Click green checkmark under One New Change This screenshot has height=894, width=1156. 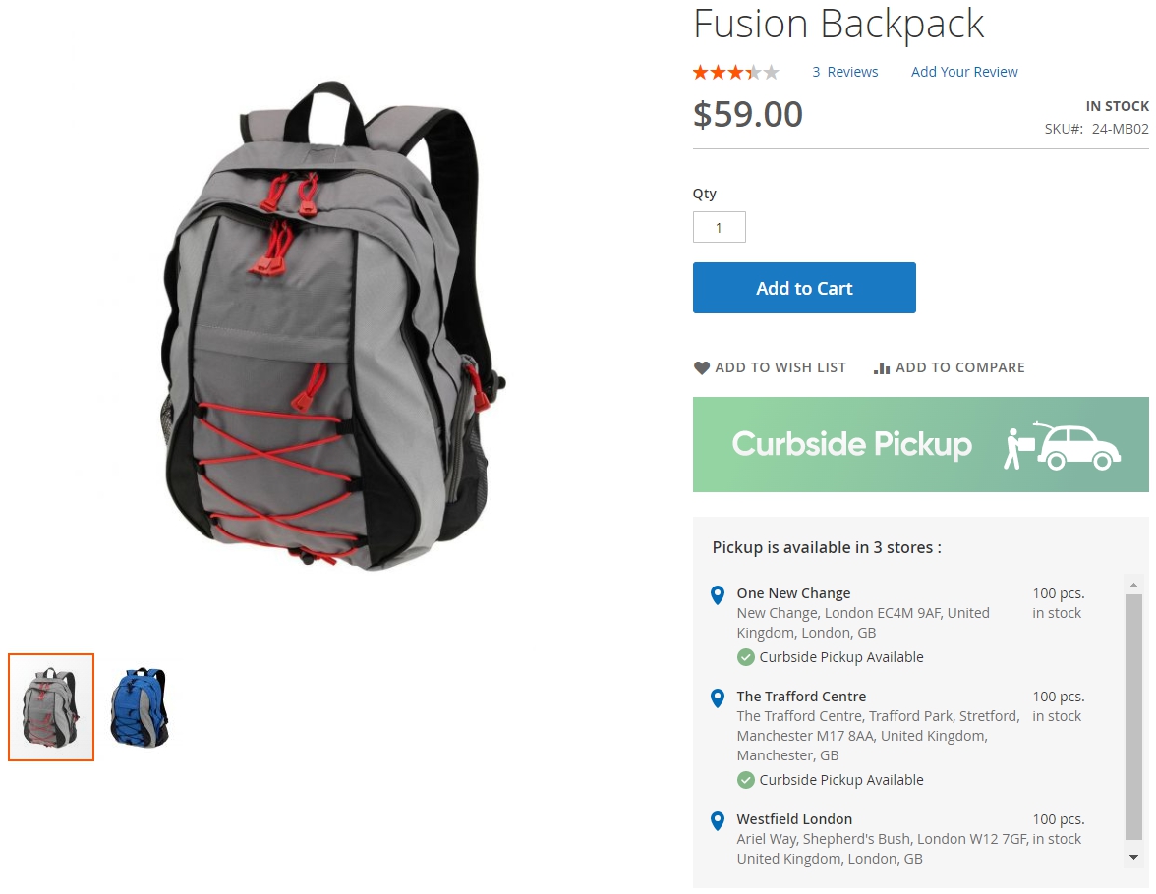[745, 657]
